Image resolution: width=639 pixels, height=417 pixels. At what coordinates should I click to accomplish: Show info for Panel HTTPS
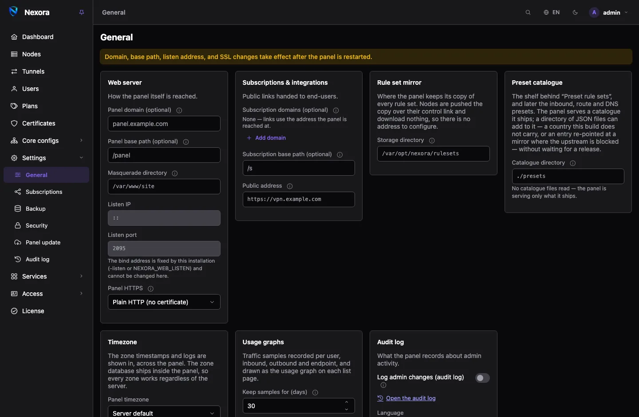151,289
